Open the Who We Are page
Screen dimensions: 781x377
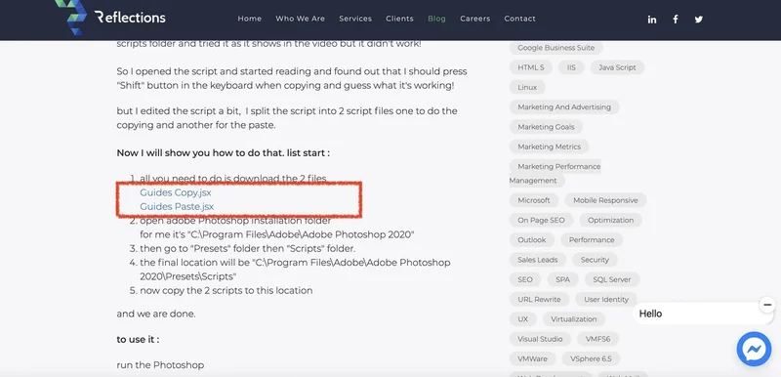coord(301,19)
